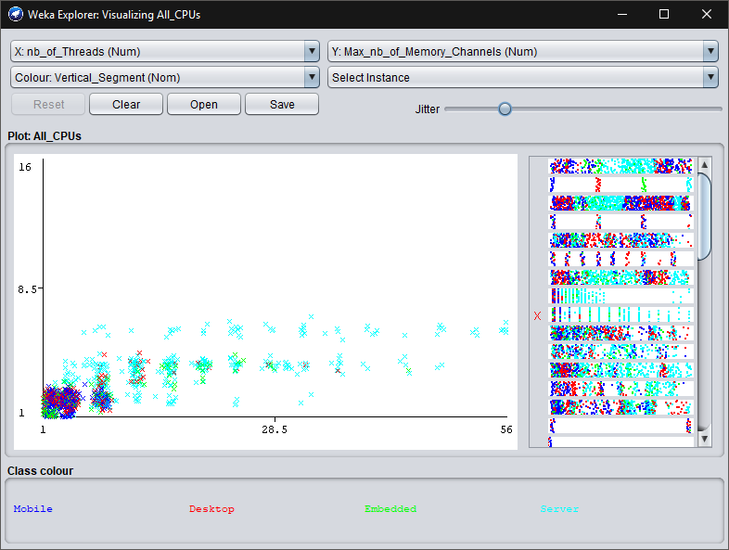Click the Mobile class colour label
This screenshot has height=550, width=729.
(x=33, y=508)
